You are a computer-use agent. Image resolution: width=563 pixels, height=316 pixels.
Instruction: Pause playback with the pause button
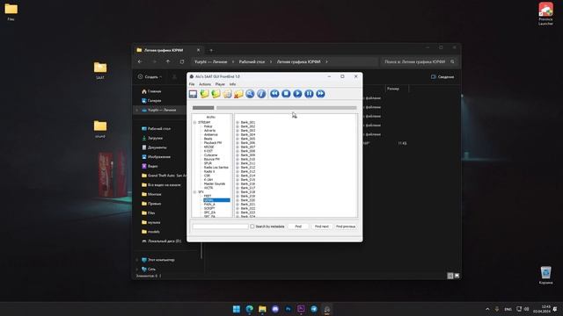[x=309, y=94]
